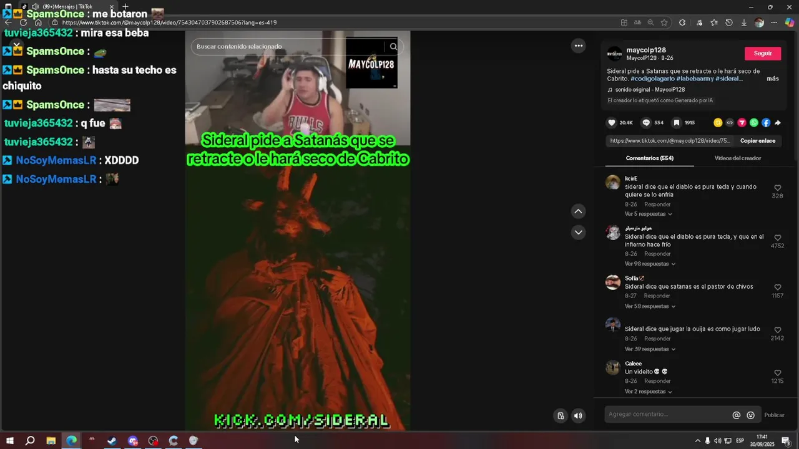
Task: Like Caleee's comment
Action: (x=777, y=373)
